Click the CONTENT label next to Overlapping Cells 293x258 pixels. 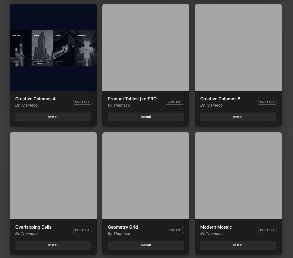tap(82, 230)
